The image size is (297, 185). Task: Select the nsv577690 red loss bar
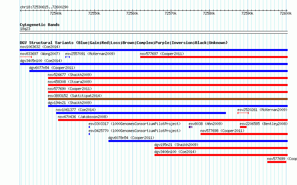[168, 92]
